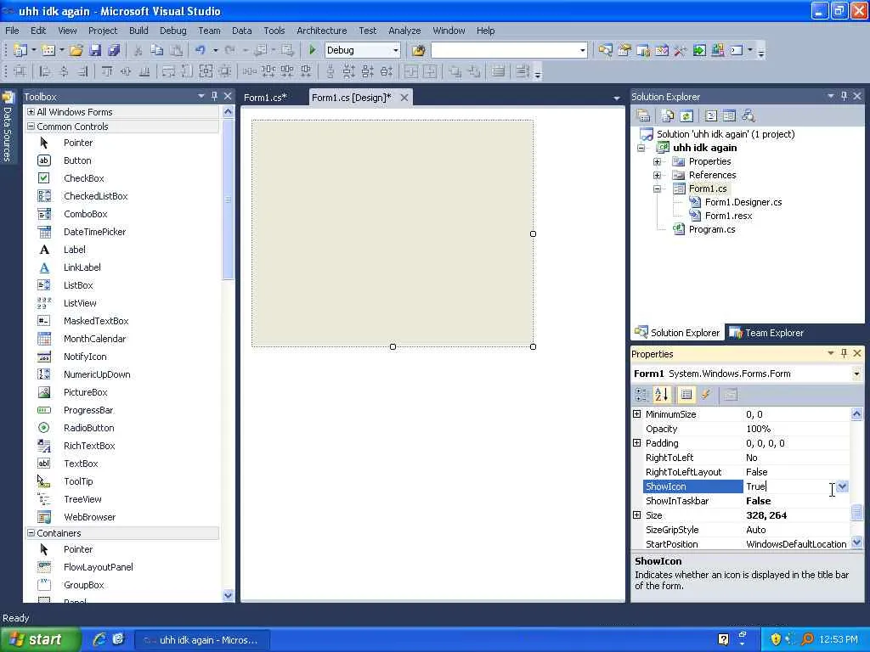The height and width of the screenshot is (652, 870).
Task: Click the Save All toolbar icon
Action: pyautogui.click(x=114, y=50)
